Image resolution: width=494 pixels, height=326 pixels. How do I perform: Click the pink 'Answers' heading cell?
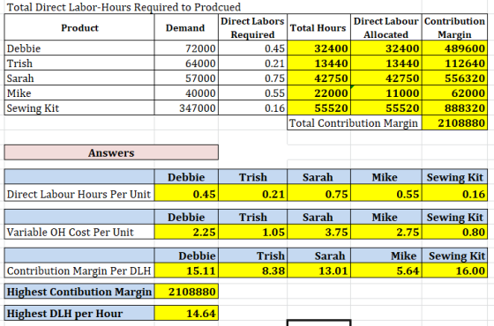pyautogui.click(x=111, y=152)
